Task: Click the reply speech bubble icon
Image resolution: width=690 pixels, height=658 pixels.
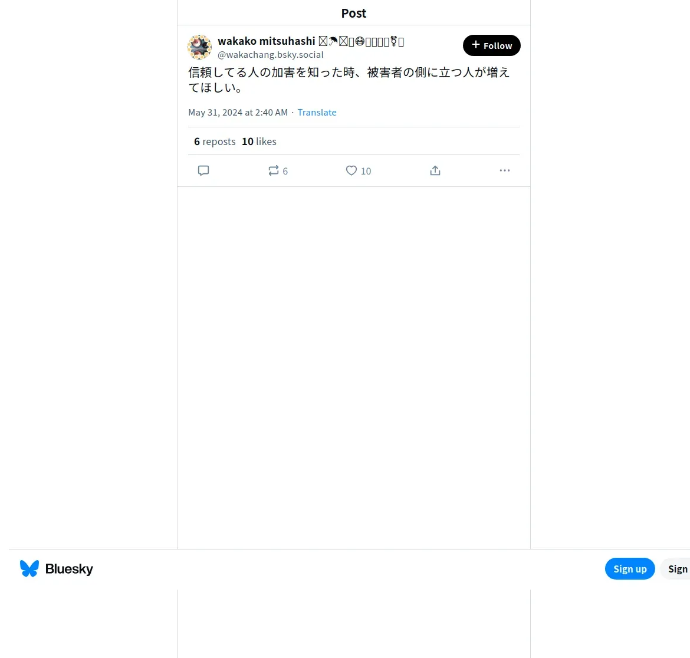Action: coord(203,170)
